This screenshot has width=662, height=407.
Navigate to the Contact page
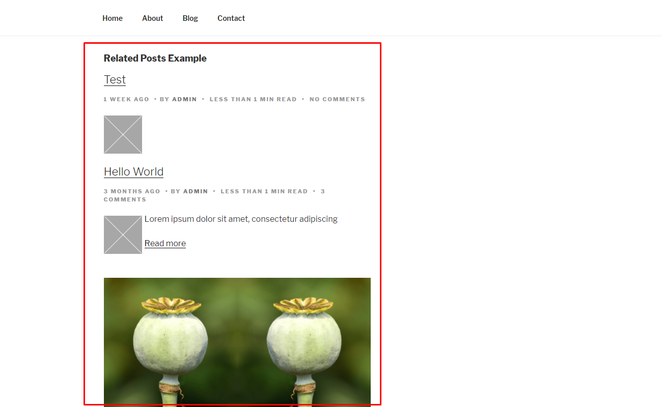tap(231, 18)
